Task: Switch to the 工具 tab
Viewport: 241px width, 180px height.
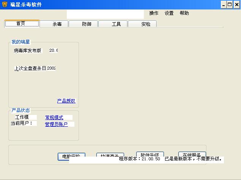Action: tap(113, 24)
